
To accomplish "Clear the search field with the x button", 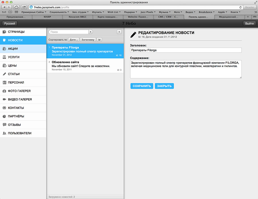I will [91, 32].
